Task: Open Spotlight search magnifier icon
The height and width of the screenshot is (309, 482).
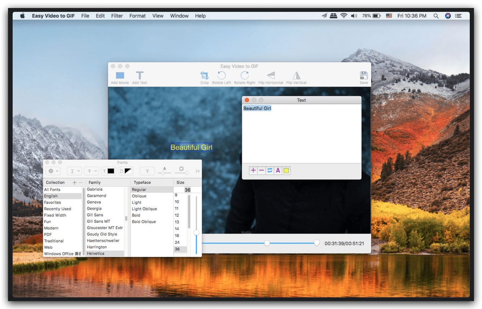Action: [436, 16]
